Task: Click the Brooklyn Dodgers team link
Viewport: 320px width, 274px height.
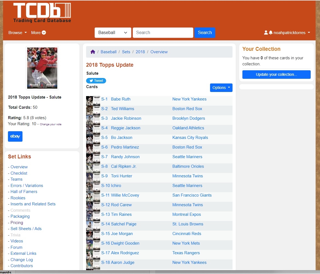Action: coord(189,118)
